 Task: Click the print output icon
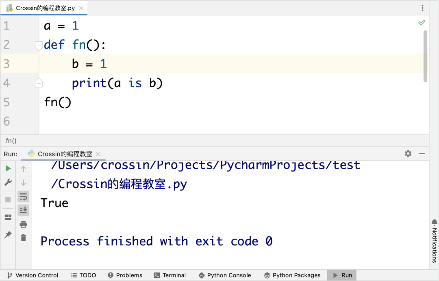tap(24, 224)
